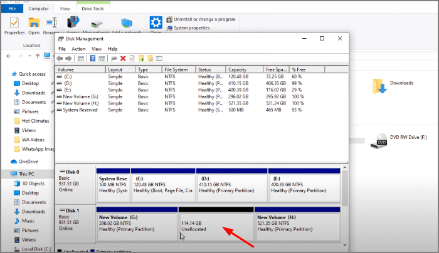This screenshot has width=439, height=253.
Task: Click the Back arrow in Disk Management toolbar
Action: coord(60,58)
